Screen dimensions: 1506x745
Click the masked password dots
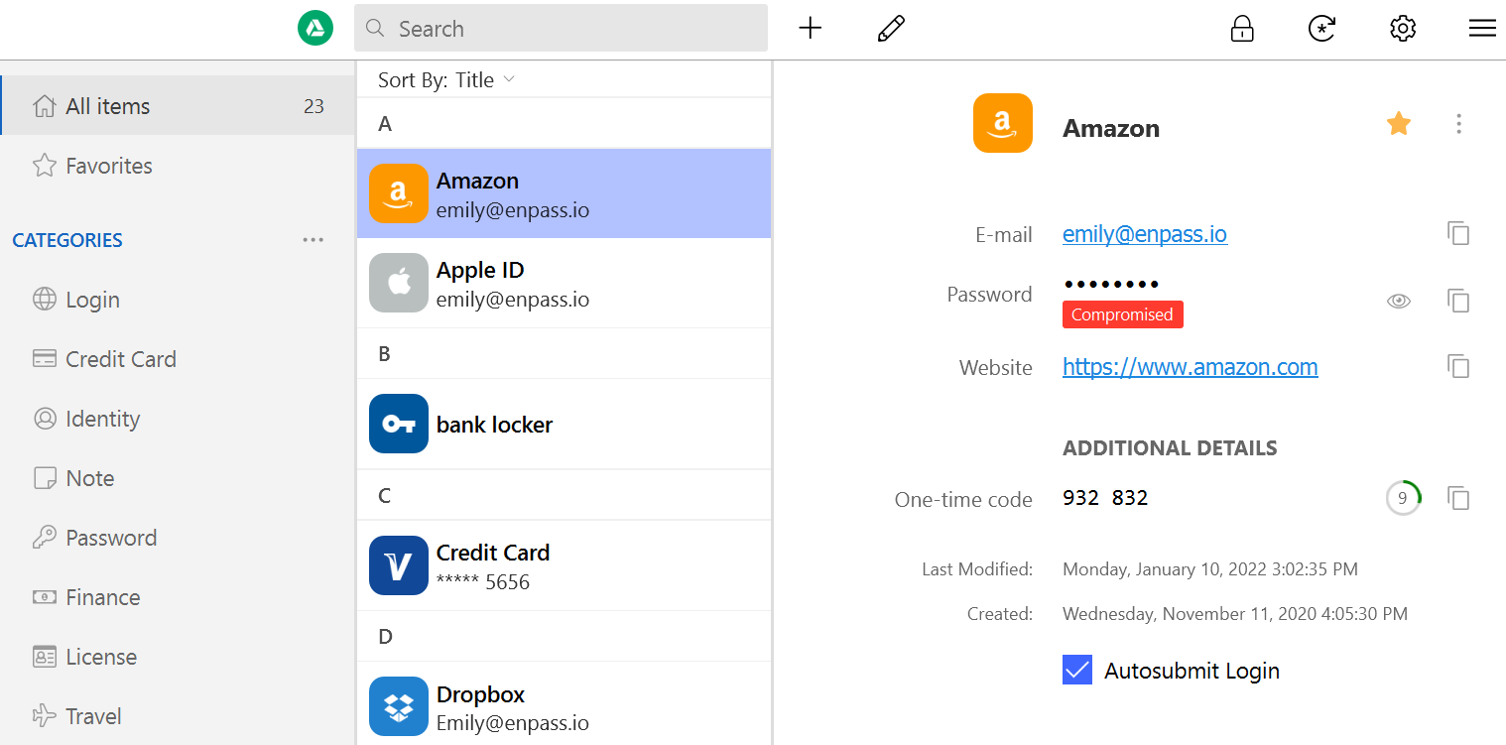(x=1111, y=286)
